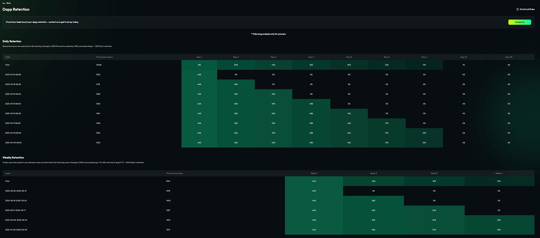Click the Total Day 1 cell showing 61%
The width and height of the screenshot is (540, 238).
pyautogui.click(x=199, y=65)
